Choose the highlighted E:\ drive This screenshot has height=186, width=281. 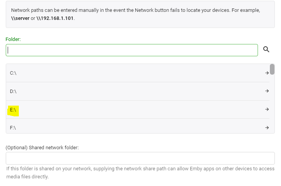click(13, 110)
